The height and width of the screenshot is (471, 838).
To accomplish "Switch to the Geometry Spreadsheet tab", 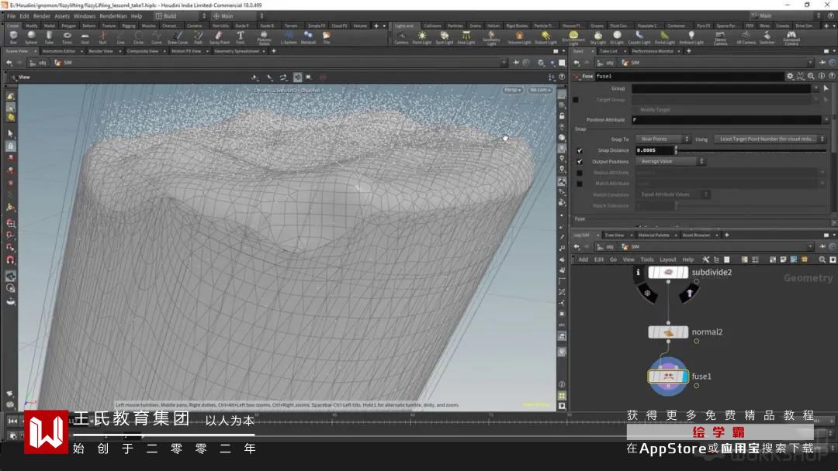I will [x=237, y=51].
